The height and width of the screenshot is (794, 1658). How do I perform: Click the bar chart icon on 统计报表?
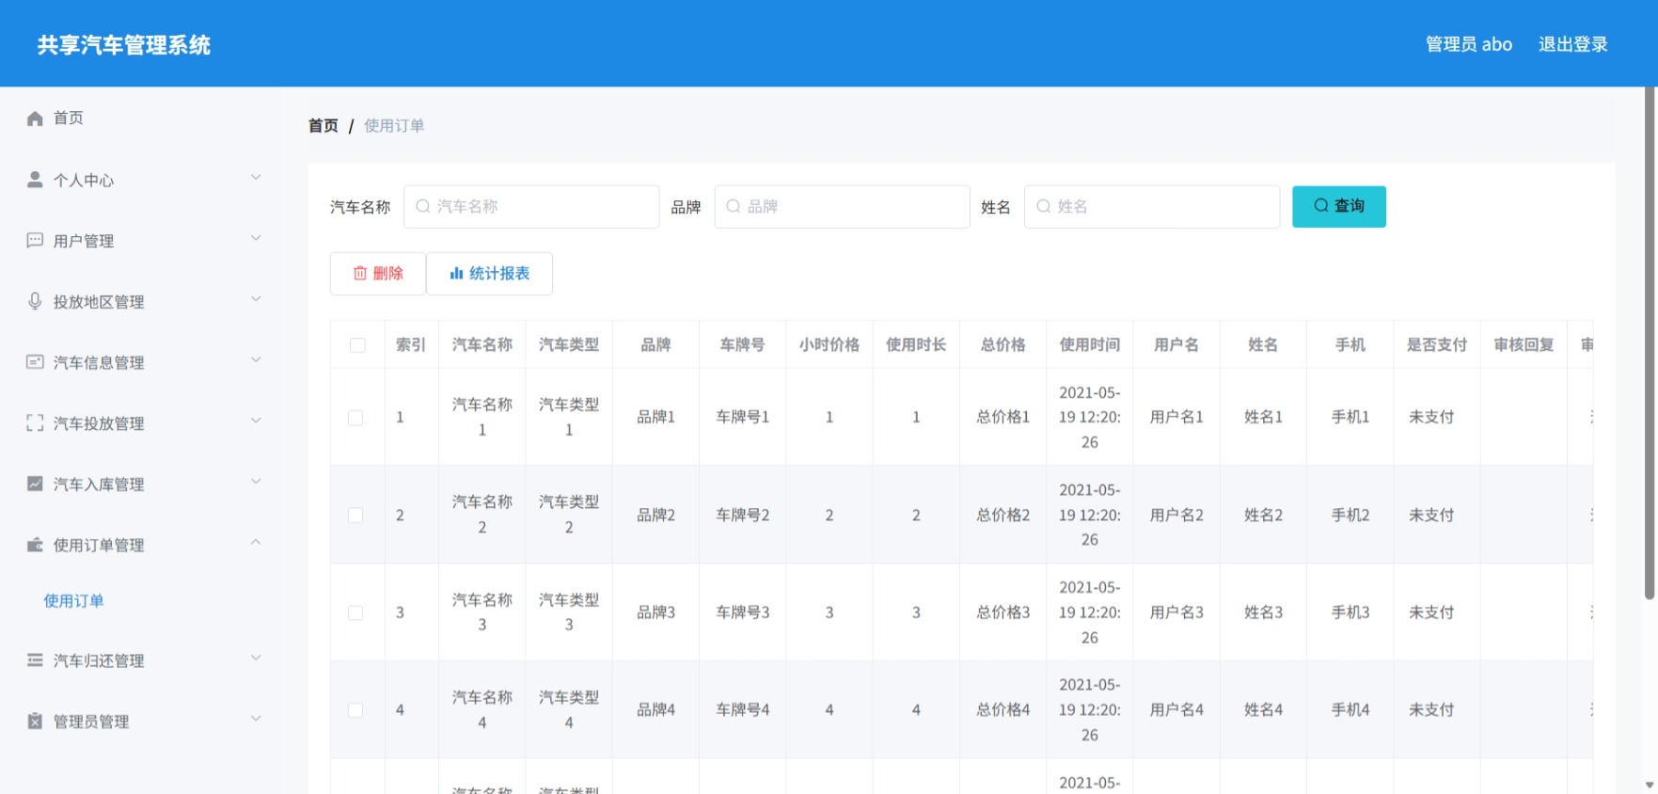(456, 274)
